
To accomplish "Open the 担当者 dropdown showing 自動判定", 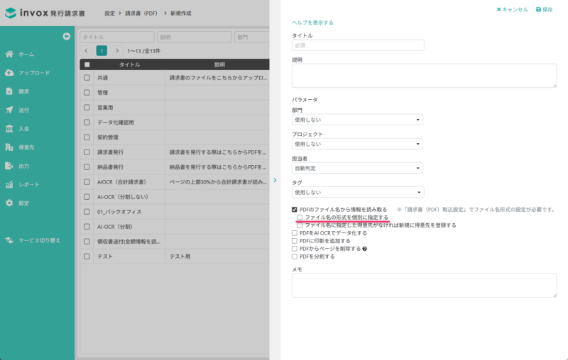I will point(357,168).
